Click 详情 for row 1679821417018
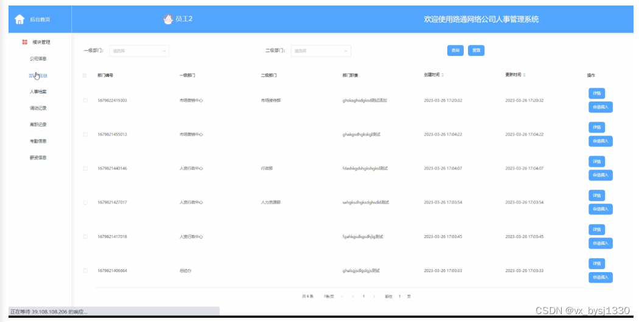The width and height of the screenshot is (639, 322). click(596, 230)
